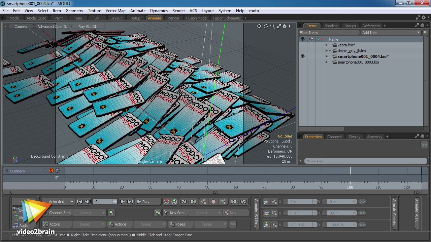Toggle the F filter button beside Add Item

click(426, 33)
